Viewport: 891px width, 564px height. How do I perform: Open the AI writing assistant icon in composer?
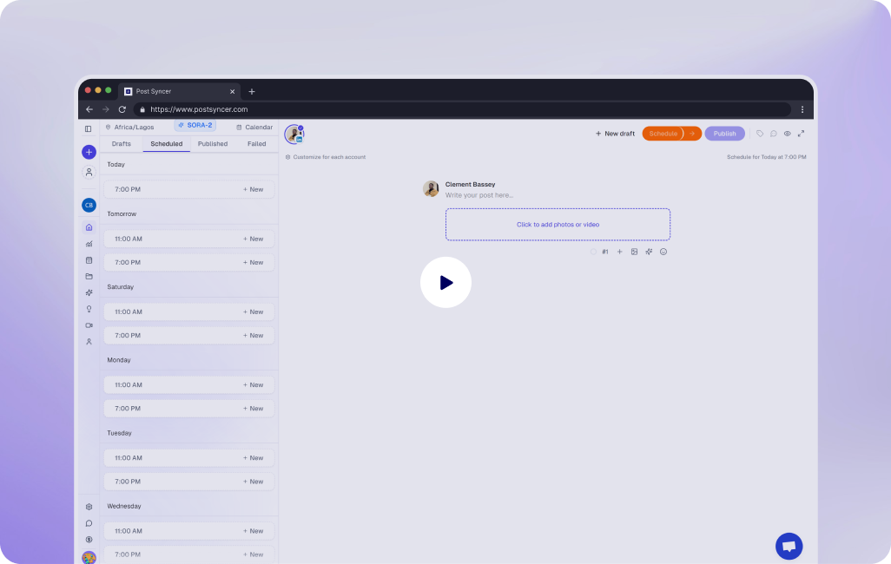tap(649, 252)
